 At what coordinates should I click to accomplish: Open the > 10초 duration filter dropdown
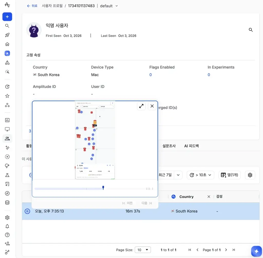click(x=200, y=175)
